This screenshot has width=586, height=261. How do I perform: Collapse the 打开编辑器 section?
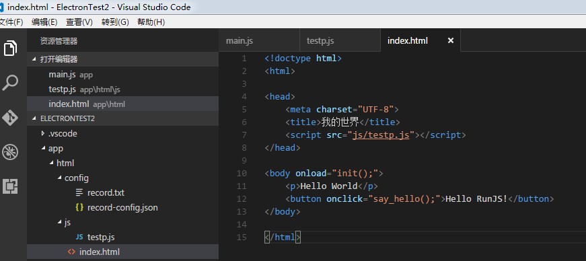(122, 59)
